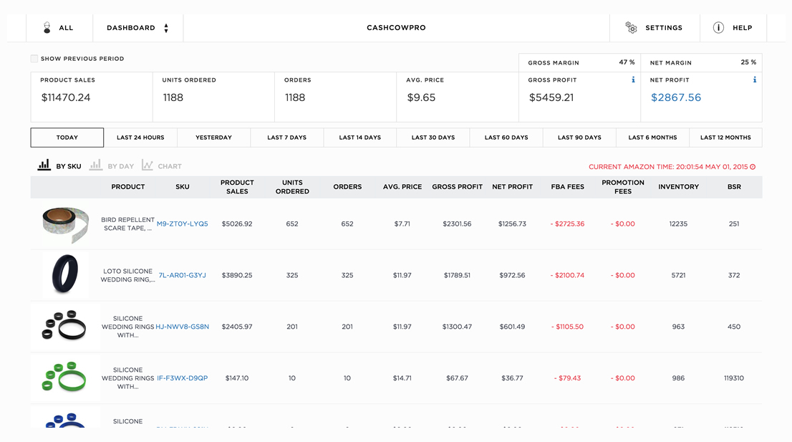The height and width of the screenshot is (442, 792).
Task: Sort by Net Profit column header
Action: (x=512, y=187)
